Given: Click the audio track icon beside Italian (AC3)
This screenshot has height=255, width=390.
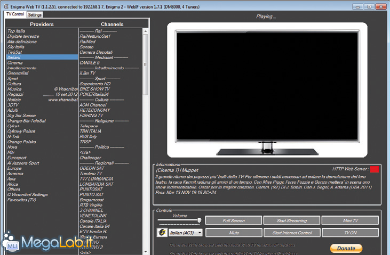Looking at the screenshot, I should click(162, 233).
